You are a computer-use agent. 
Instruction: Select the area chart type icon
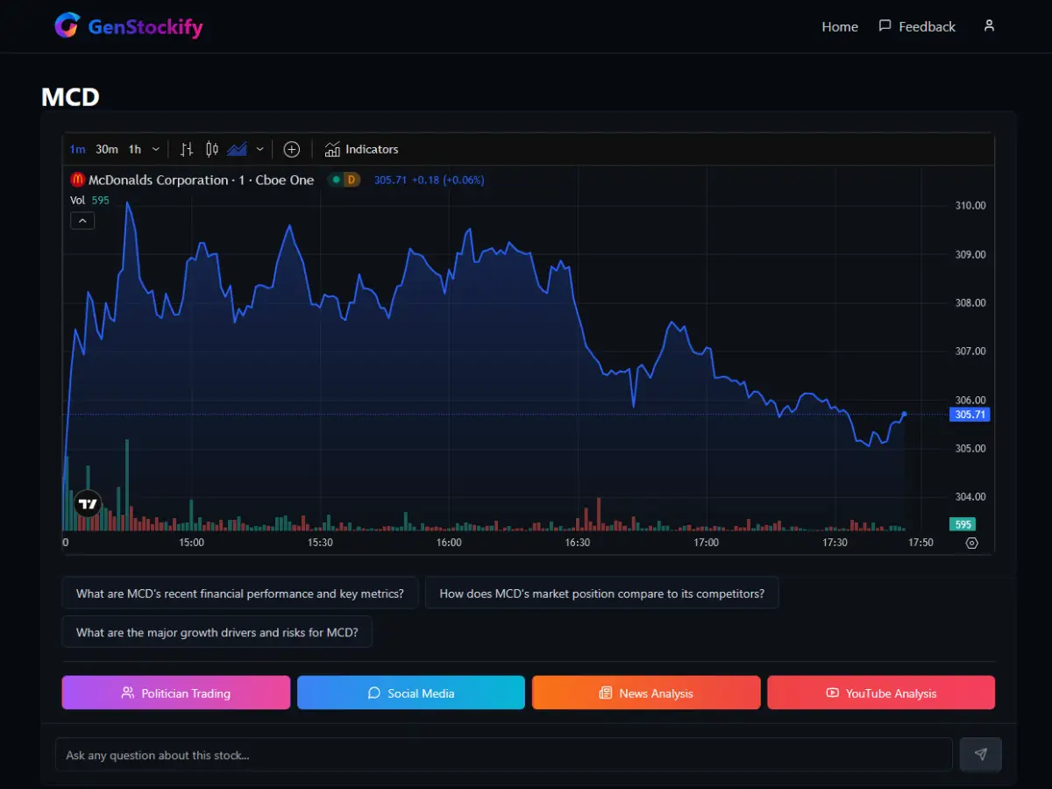click(x=237, y=149)
